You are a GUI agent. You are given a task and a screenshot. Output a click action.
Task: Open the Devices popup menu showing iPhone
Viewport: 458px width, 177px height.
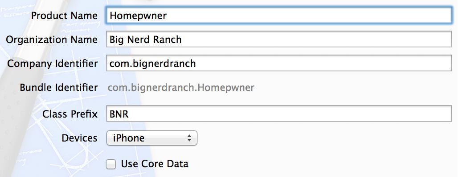[x=152, y=138]
